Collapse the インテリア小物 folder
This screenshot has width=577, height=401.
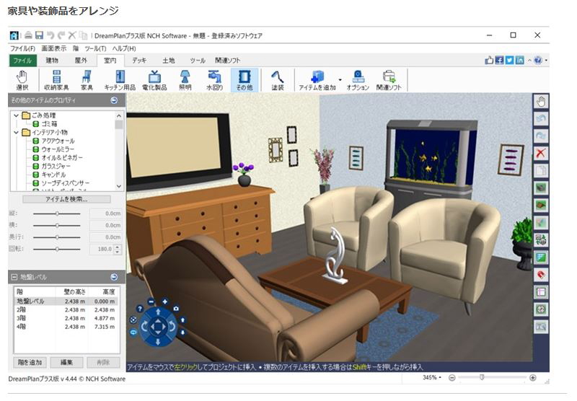(16, 133)
